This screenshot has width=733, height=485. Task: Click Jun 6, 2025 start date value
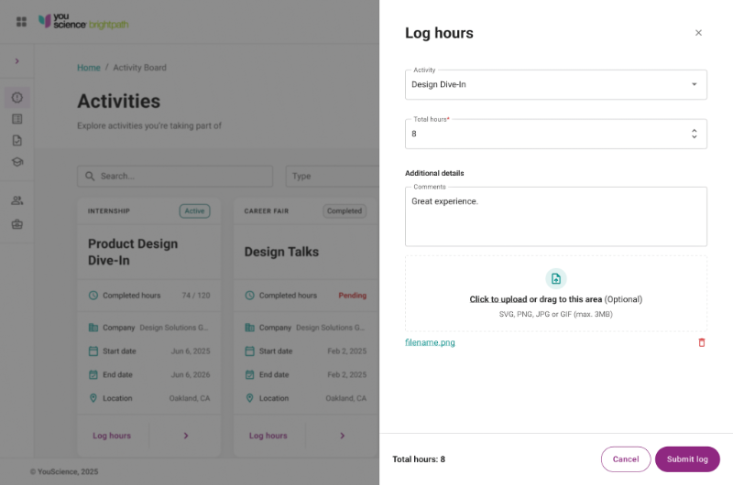191,351
